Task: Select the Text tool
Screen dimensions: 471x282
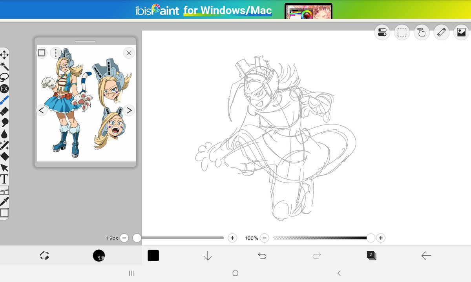Action: (x=4, y=179)
